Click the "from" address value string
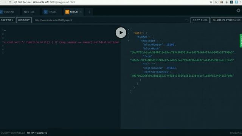 pos(183,60)
